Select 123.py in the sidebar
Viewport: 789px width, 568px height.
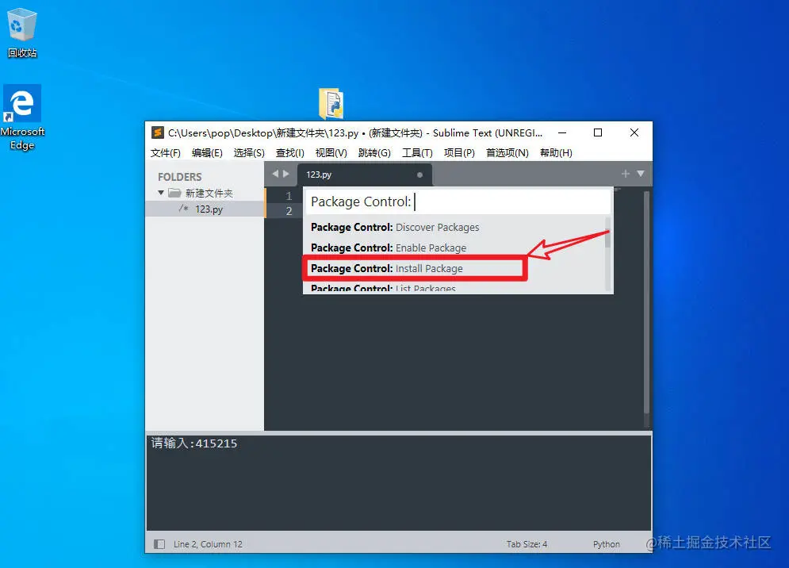(x=205, y=209)
